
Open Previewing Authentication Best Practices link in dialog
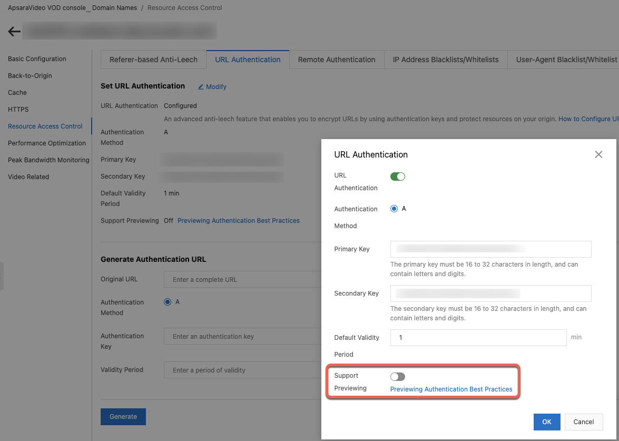tap(451, 389)
